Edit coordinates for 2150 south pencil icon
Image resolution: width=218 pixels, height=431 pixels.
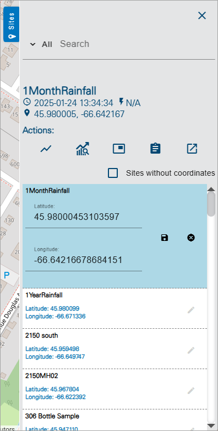click(x=191, y=350)
